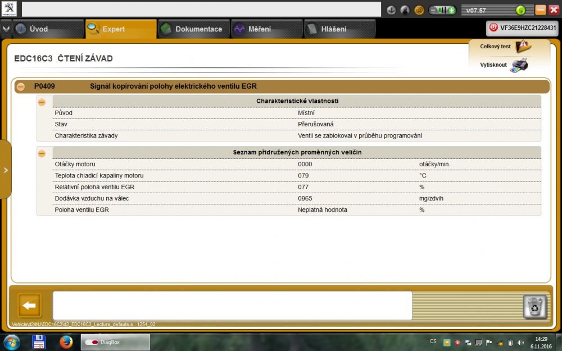Collapse the P0409 fault code entry
The height and width of the screenshot is (351, 562).
coord(21,86)
